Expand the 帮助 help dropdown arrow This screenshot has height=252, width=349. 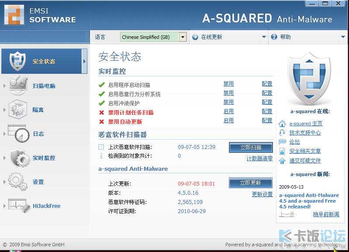[342, 37]
